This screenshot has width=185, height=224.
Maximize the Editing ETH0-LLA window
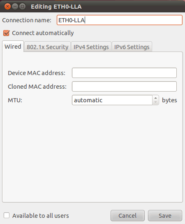pyautogui.click(x=22, y=7)
